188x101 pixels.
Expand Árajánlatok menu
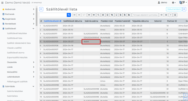click(x=18, y=19)
